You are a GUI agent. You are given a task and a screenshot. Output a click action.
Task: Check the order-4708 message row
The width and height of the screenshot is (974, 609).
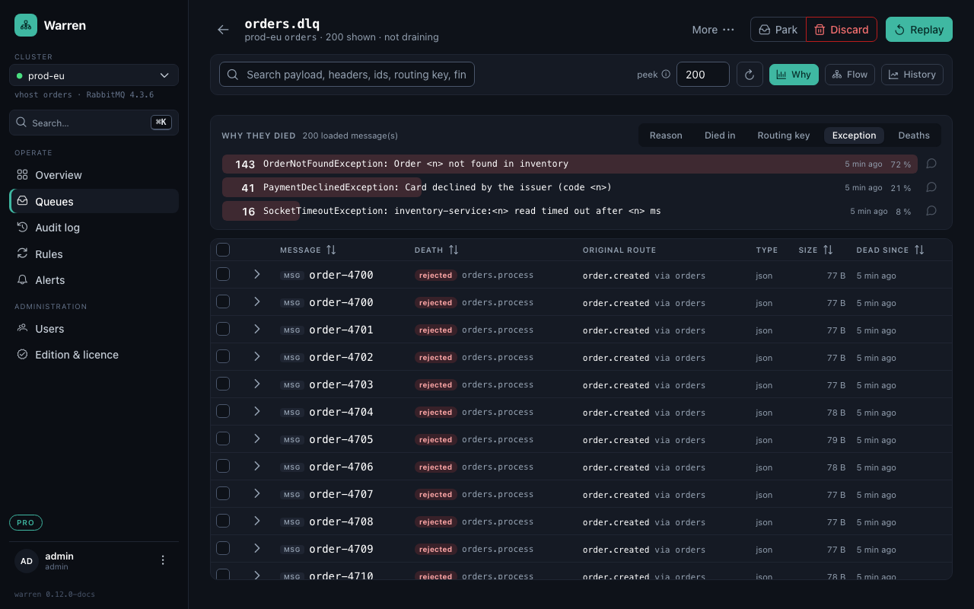point(223,521)
